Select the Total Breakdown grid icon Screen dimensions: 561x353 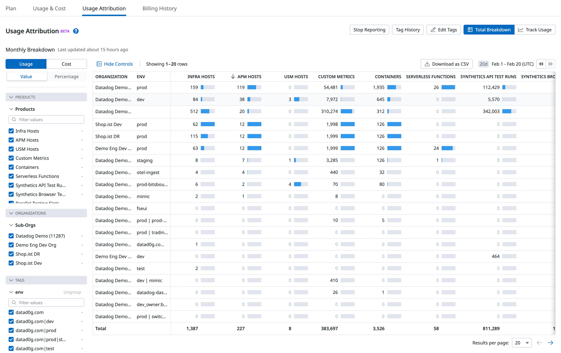coord(470,30)
